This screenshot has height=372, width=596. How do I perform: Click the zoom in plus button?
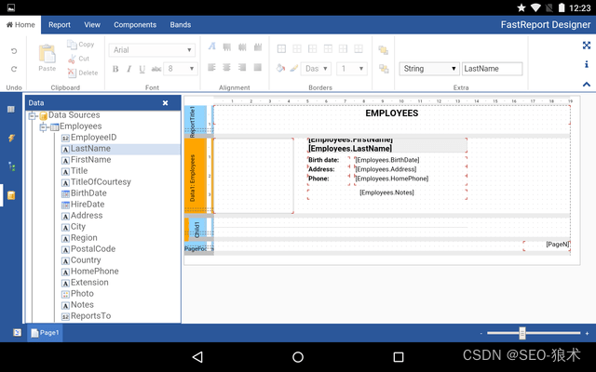(x=588, y=333)
